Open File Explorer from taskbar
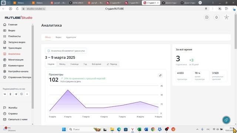Image resolution: width=237 pixels, height=133 pixels. click(112, 129)
